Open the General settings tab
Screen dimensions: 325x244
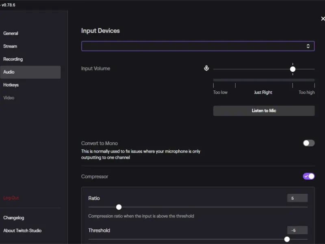pos(11,33)
